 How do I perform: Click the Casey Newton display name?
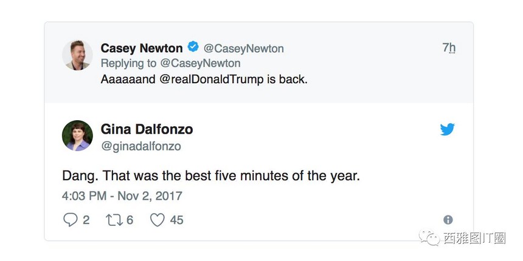[x=141, y=48]
